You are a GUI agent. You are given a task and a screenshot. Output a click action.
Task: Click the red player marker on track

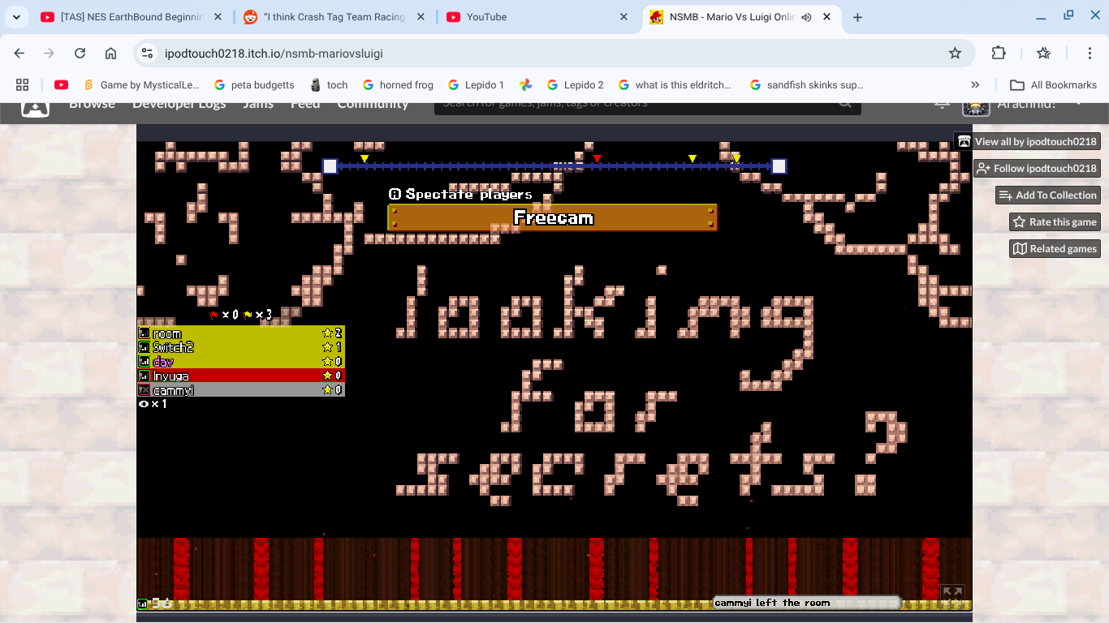pyautogui.click(x=597, y=158)
